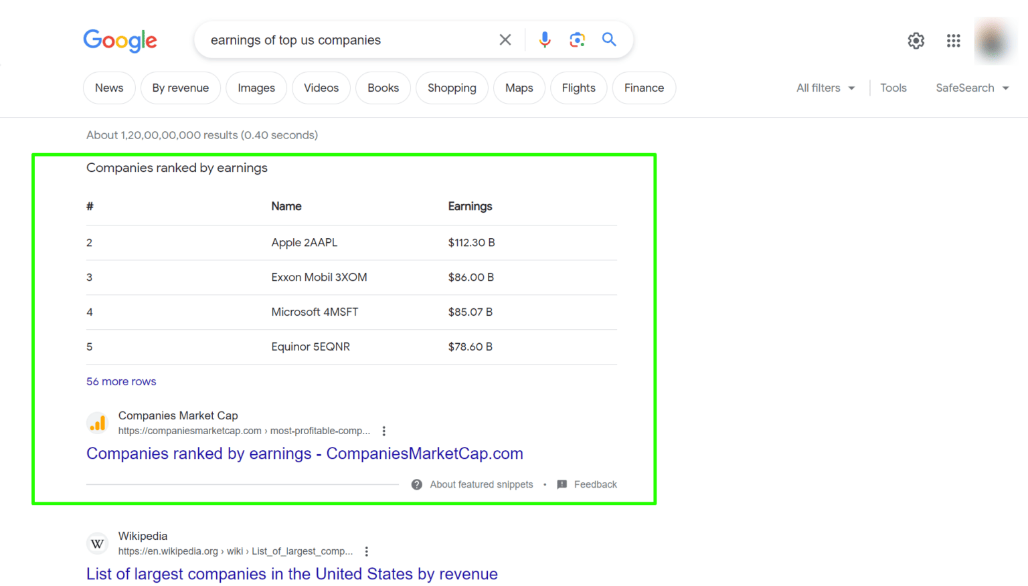
Task: Click the search magnifier icon
Action: [x=608, y=39]
